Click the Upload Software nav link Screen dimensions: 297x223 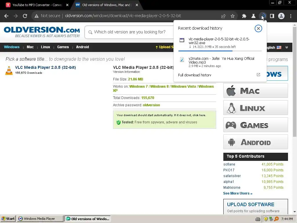click(164, 47)
